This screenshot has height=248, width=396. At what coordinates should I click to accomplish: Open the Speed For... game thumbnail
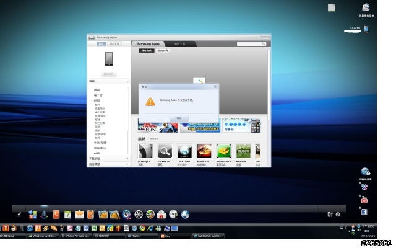point(204,151)
